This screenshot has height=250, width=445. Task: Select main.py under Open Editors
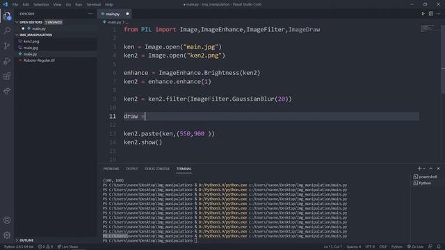pyautogui.click(x=39, y=28)
